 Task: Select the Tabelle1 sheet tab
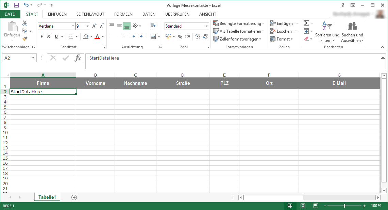point(47,197)
